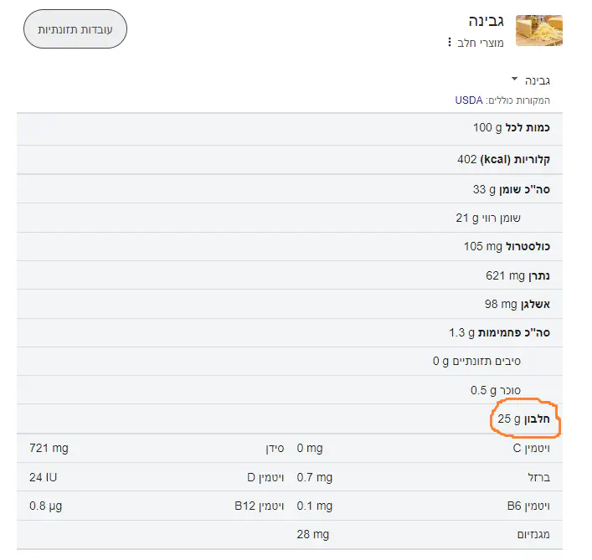Click the גבינה title heading

coord(486,20)
